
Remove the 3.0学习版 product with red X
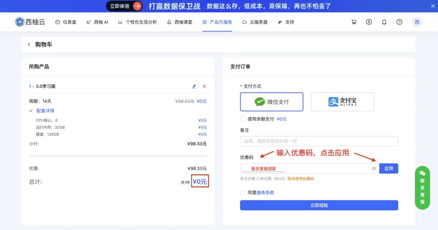(204, 86)
